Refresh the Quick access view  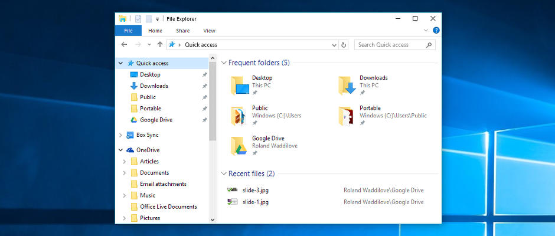pos(344,45)
